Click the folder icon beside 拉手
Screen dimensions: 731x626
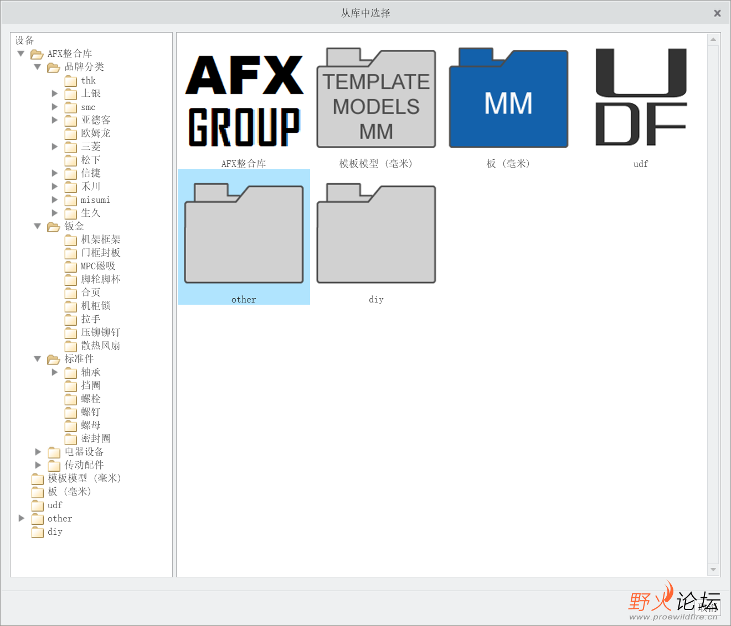click(70, 320)
